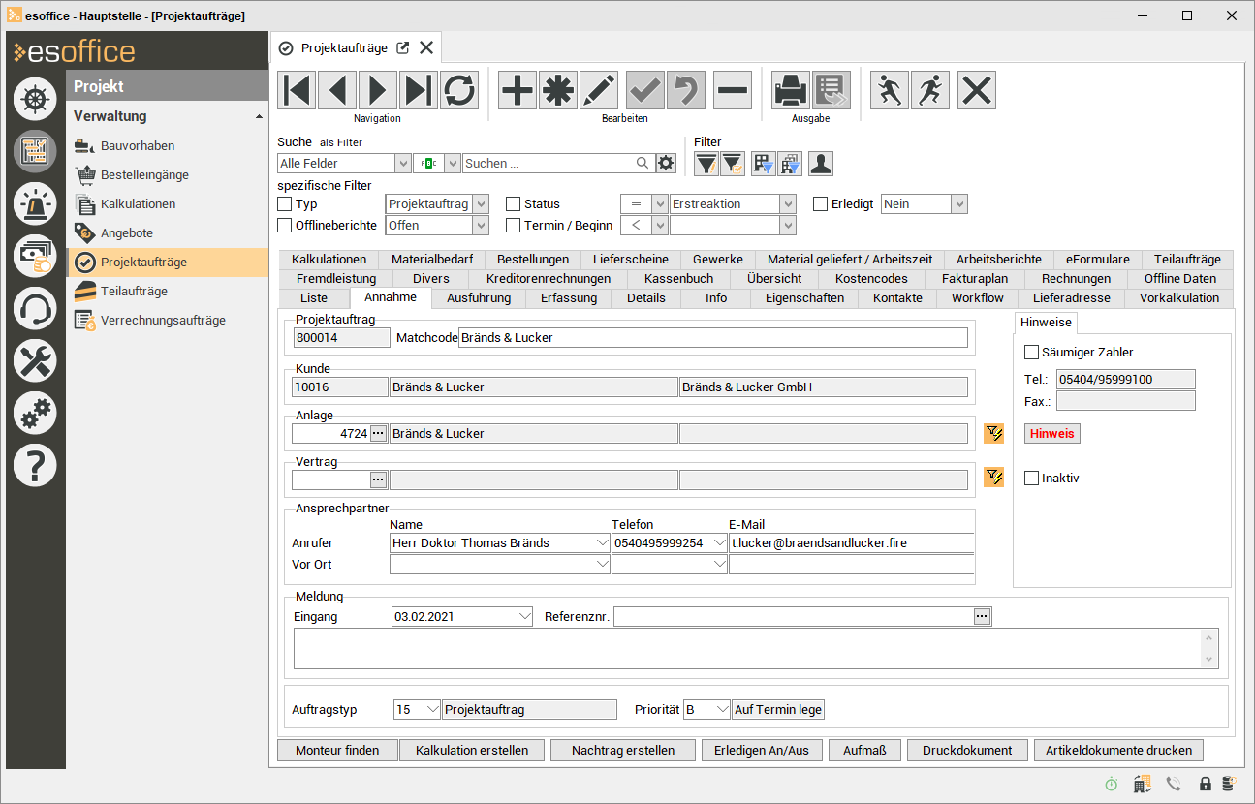The image size is (1255, 804).
Task: Open the Auftragstyp 15 dropdown
Action: coord(432,710)
